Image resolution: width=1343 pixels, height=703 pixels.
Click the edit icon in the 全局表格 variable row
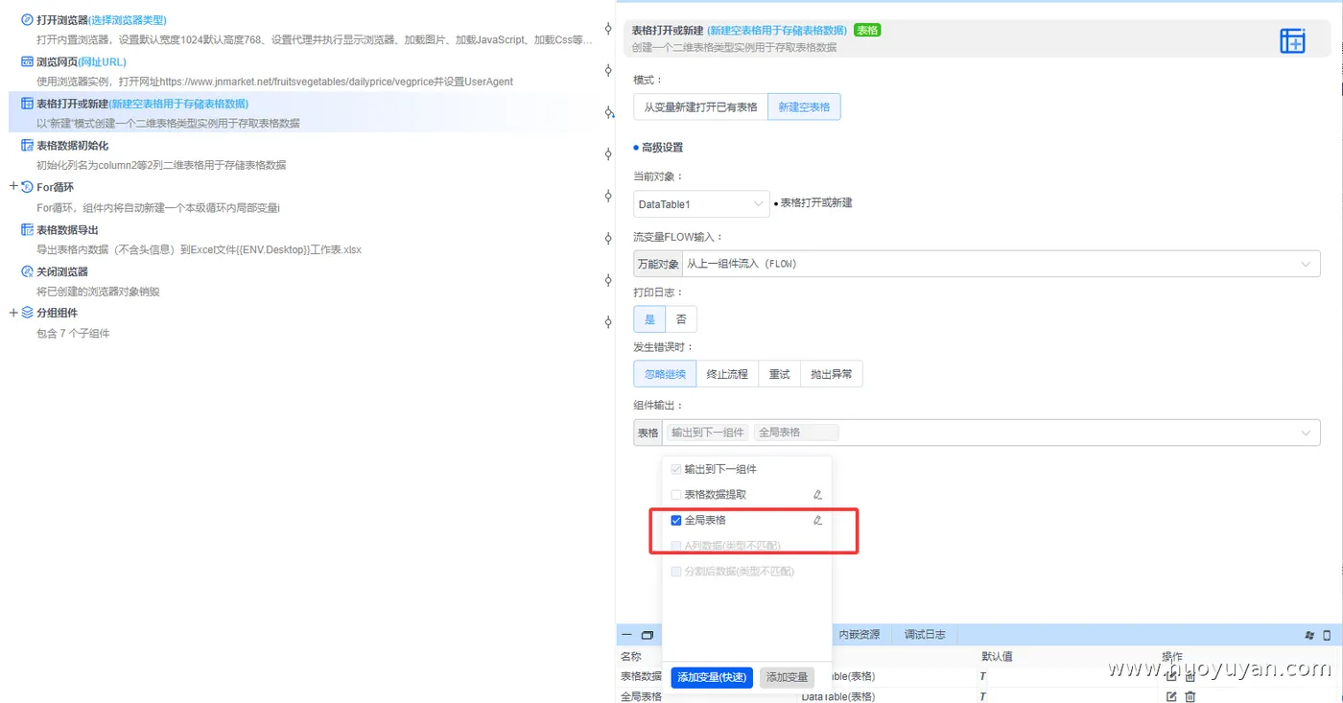[1171, 697]
